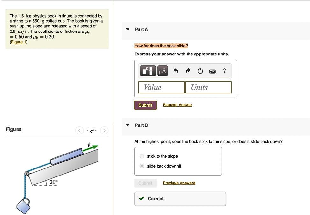Click the Value input field
The image size is (310, 215).
[x=161, y=87]
